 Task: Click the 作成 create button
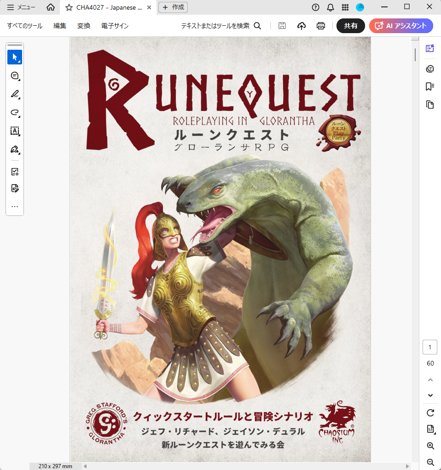pyautogui.click(x=173, y=7)
